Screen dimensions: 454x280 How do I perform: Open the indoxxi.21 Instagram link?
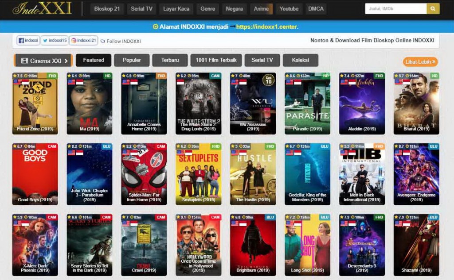tap(84, 40)
